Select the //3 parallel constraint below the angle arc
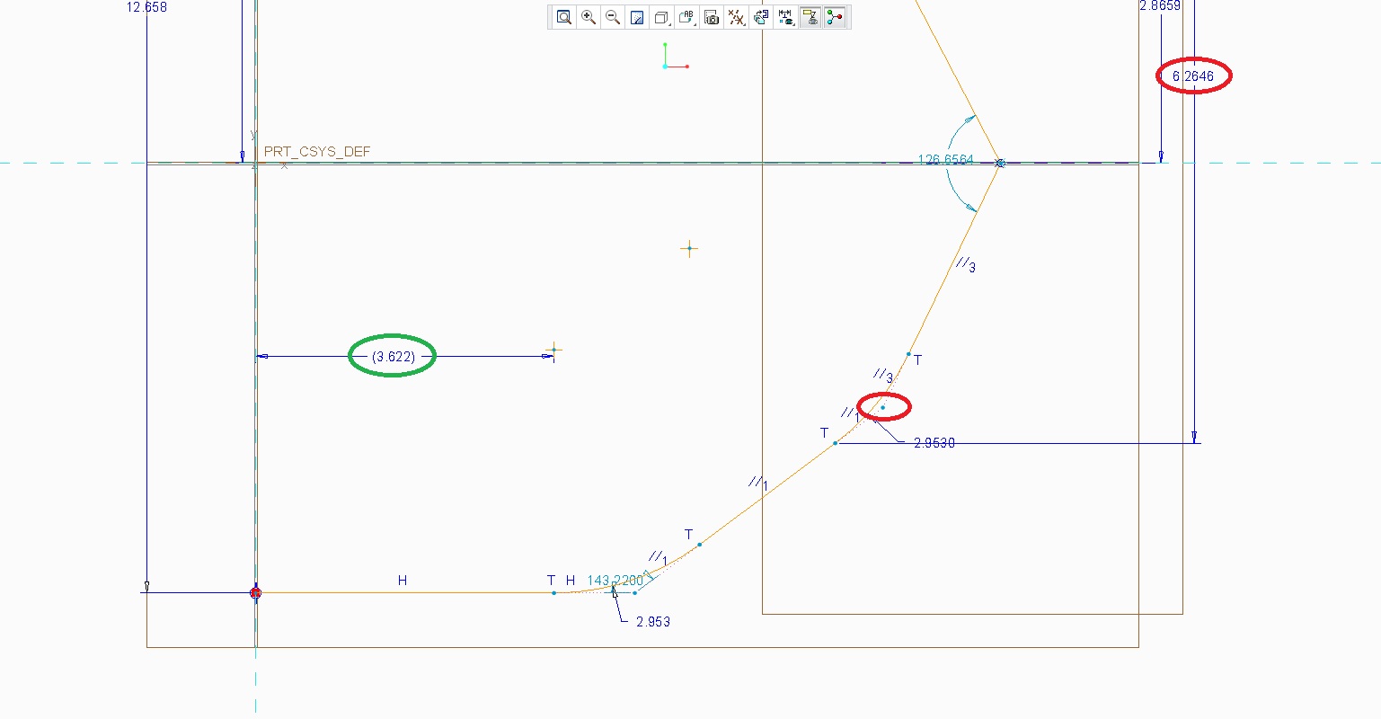1381x719 pixels. pyautogui.click(x=966, y=265)
